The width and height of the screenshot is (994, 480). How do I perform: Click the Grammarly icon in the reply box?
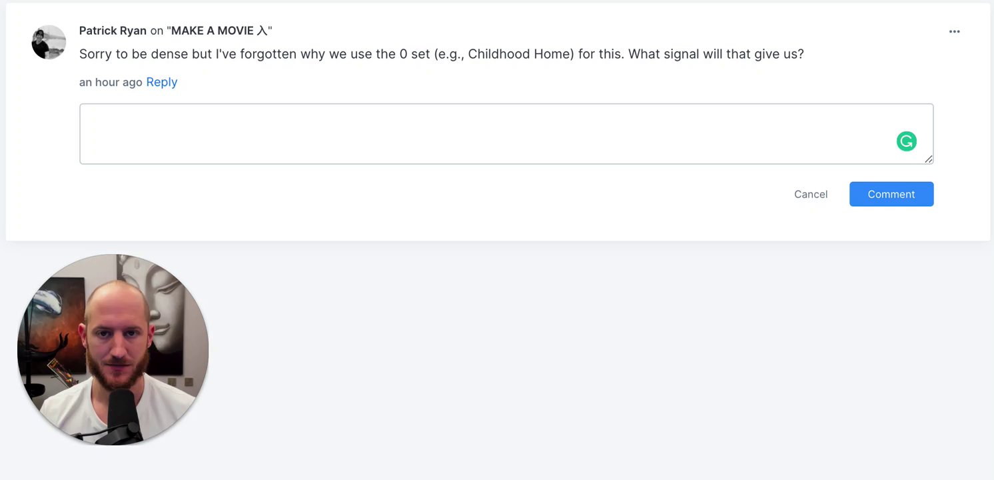(906, 141)
